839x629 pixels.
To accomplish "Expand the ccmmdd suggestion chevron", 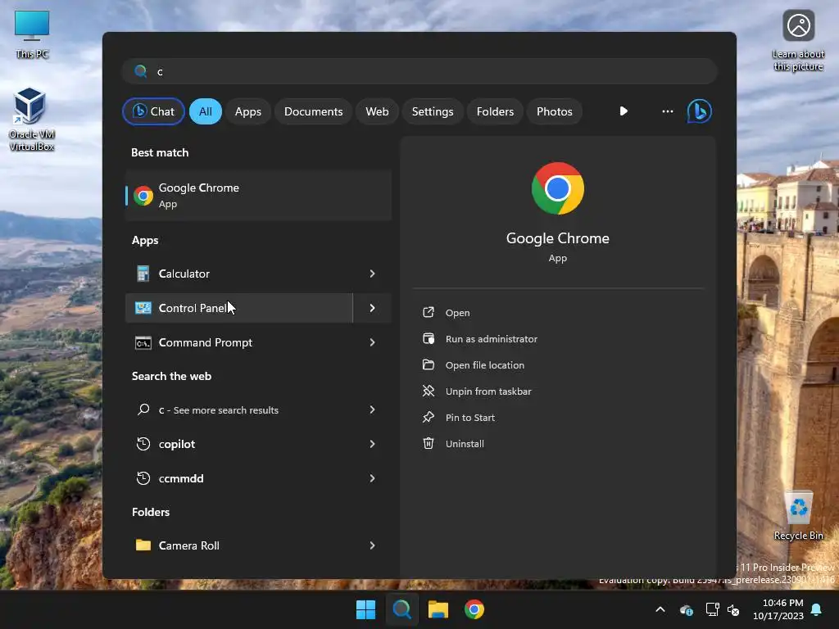I will pyautogui.click(x=373, y=478).
